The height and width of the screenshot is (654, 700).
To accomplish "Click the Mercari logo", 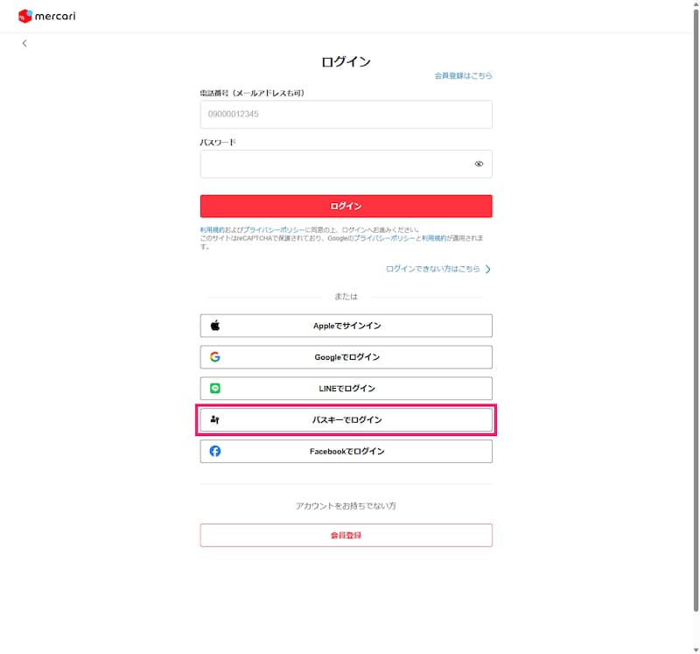I will pyautogui.click(x=47, y=16).
